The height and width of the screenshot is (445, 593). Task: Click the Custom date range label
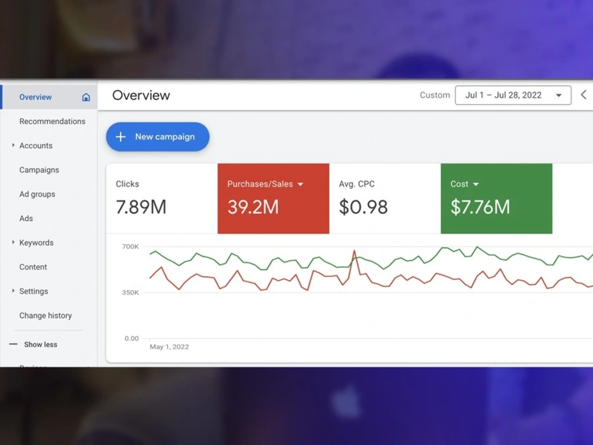[x=435, y=95]
